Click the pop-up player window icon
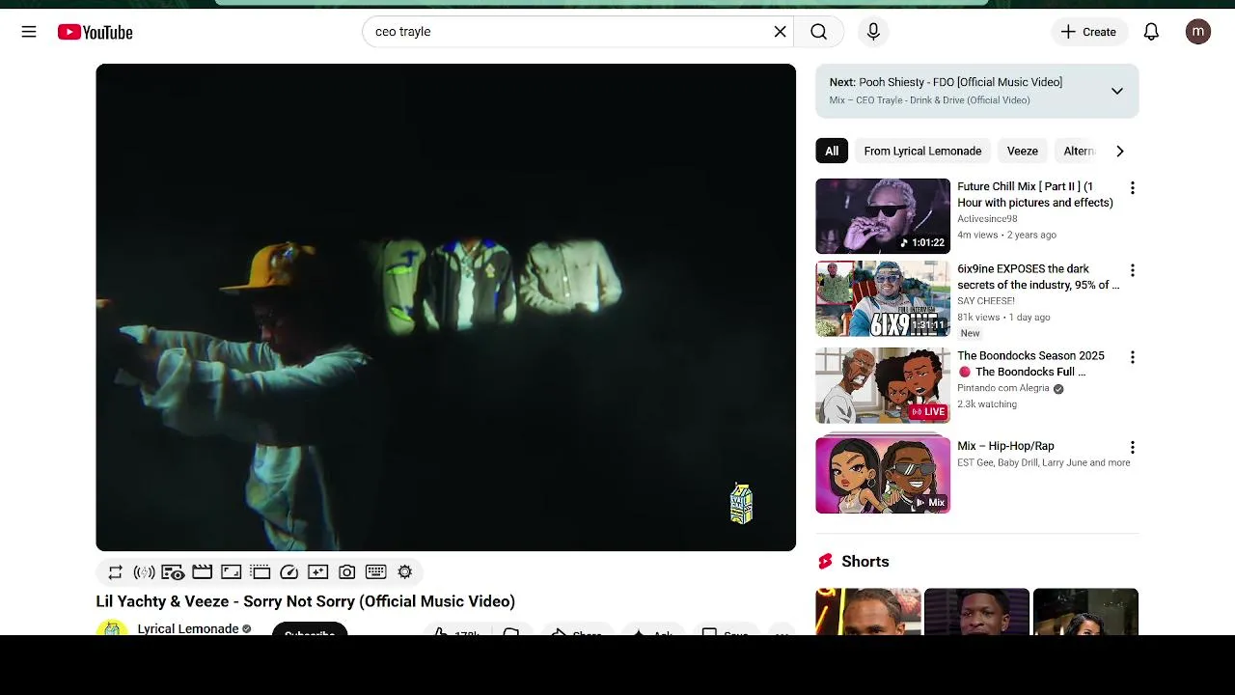 pyautogui.click(x=260, y=572)
